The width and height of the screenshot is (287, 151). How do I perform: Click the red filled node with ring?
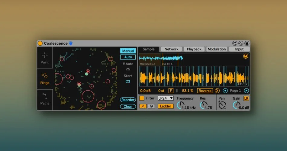(88, 71)
